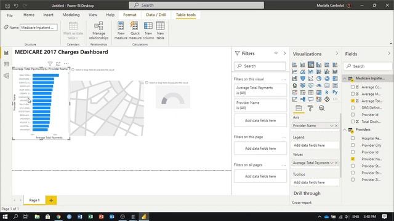This screenshot has height=221, width=394.
Task: Select the Slicer visualization
Action: (303, 93)
